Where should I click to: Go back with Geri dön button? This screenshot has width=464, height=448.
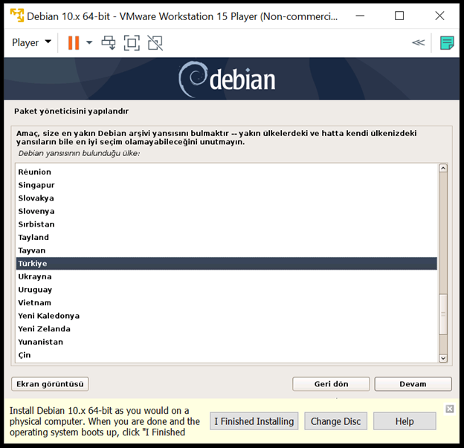point(331,384)
